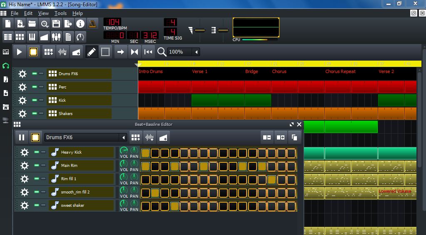Open the Main Rim instrument button

[81, 165]
